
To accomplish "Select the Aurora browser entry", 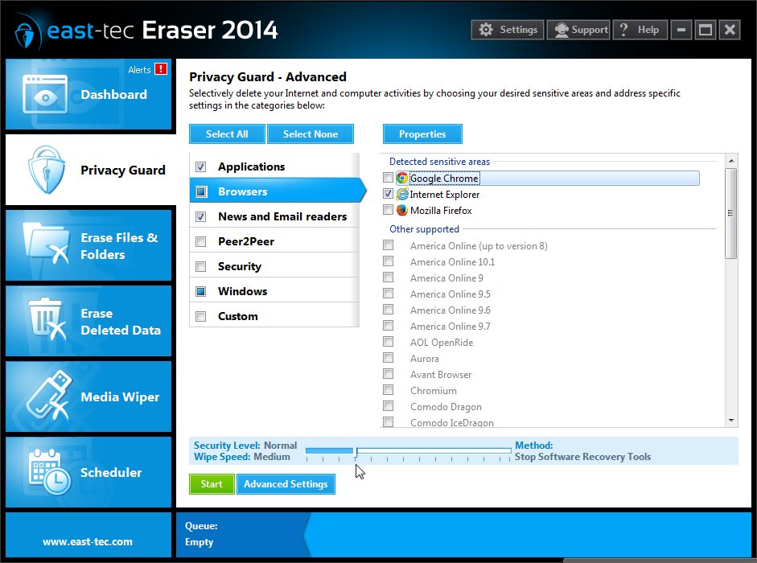I will pyautogui.click(x=425, y=358).
